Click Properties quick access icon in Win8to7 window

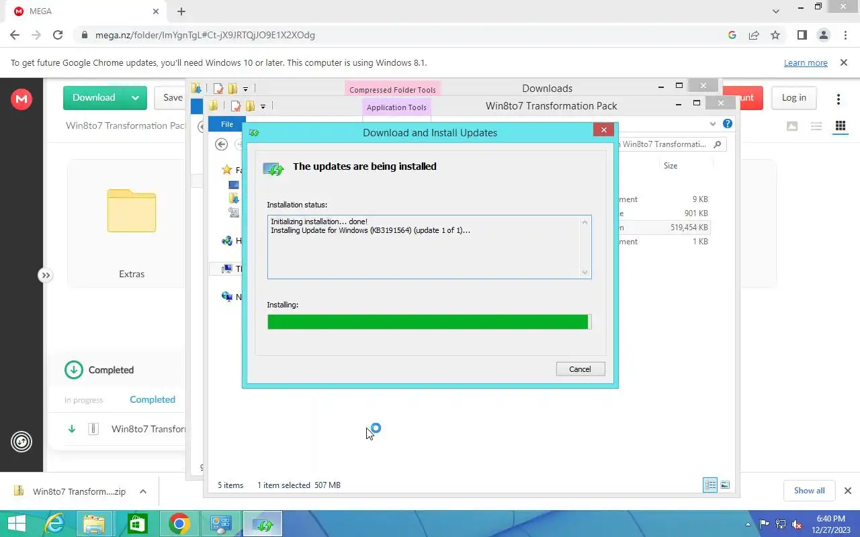(x=236, y=106)
